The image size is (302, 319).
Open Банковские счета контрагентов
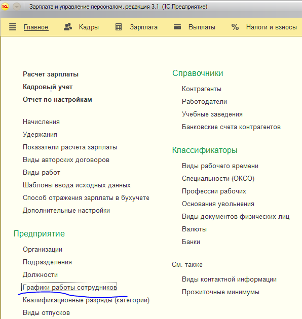231,127
